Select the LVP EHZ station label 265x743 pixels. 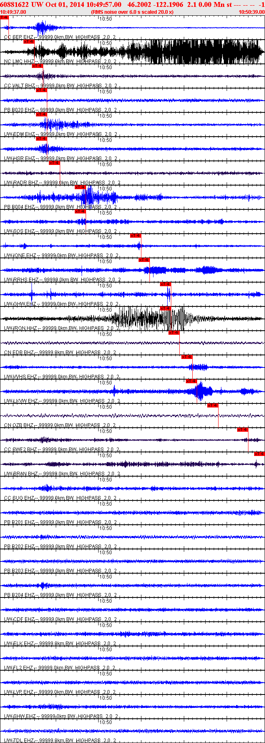tap(60, 692)
